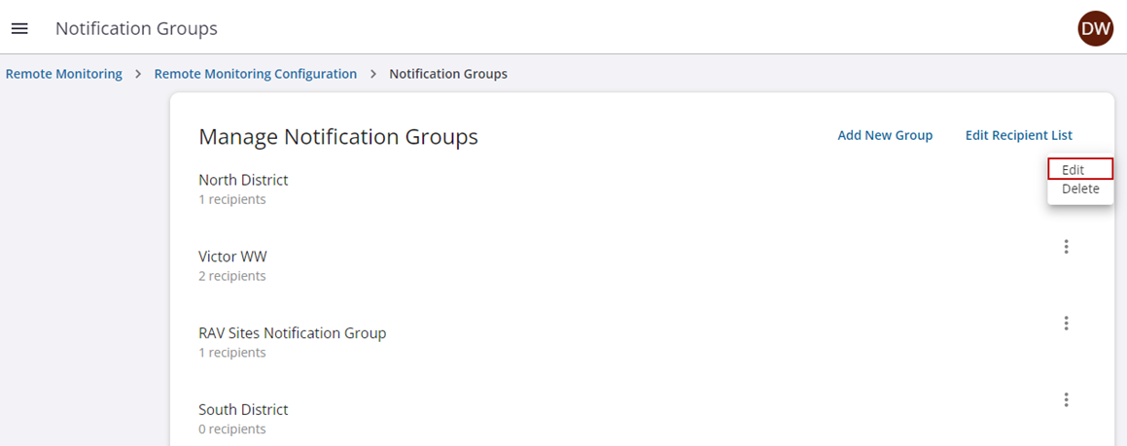The height and width of the screenshot is (446, 1127).
Task: Click the Notification Groups page title
Action: point(136,29)
